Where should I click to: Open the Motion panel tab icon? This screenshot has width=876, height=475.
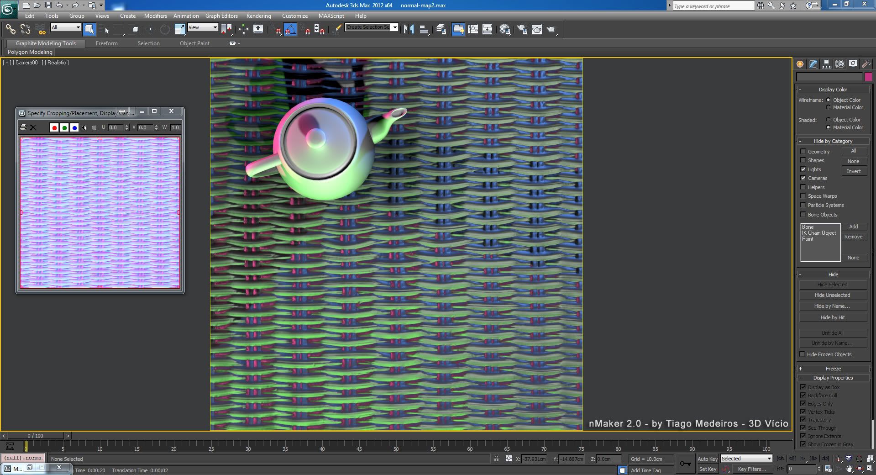click(x=840, y=64)
